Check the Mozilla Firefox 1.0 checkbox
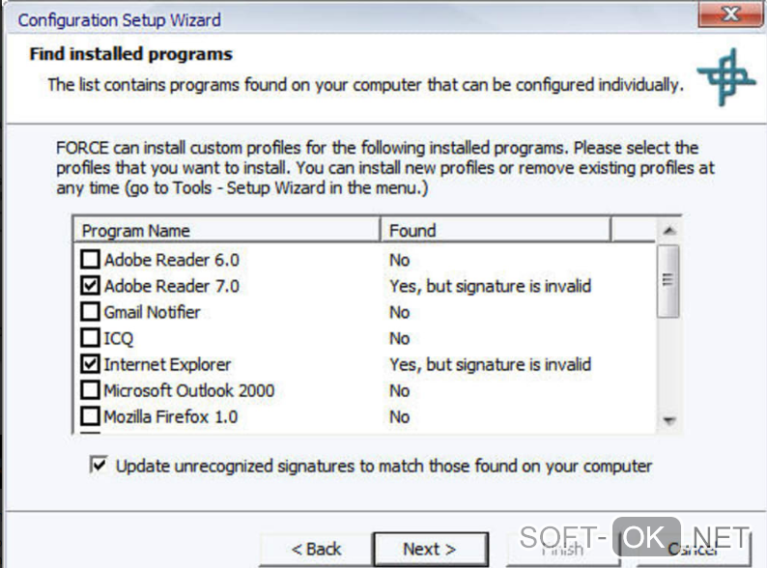Viewport: 767px width, 568px height. [90, 416]
